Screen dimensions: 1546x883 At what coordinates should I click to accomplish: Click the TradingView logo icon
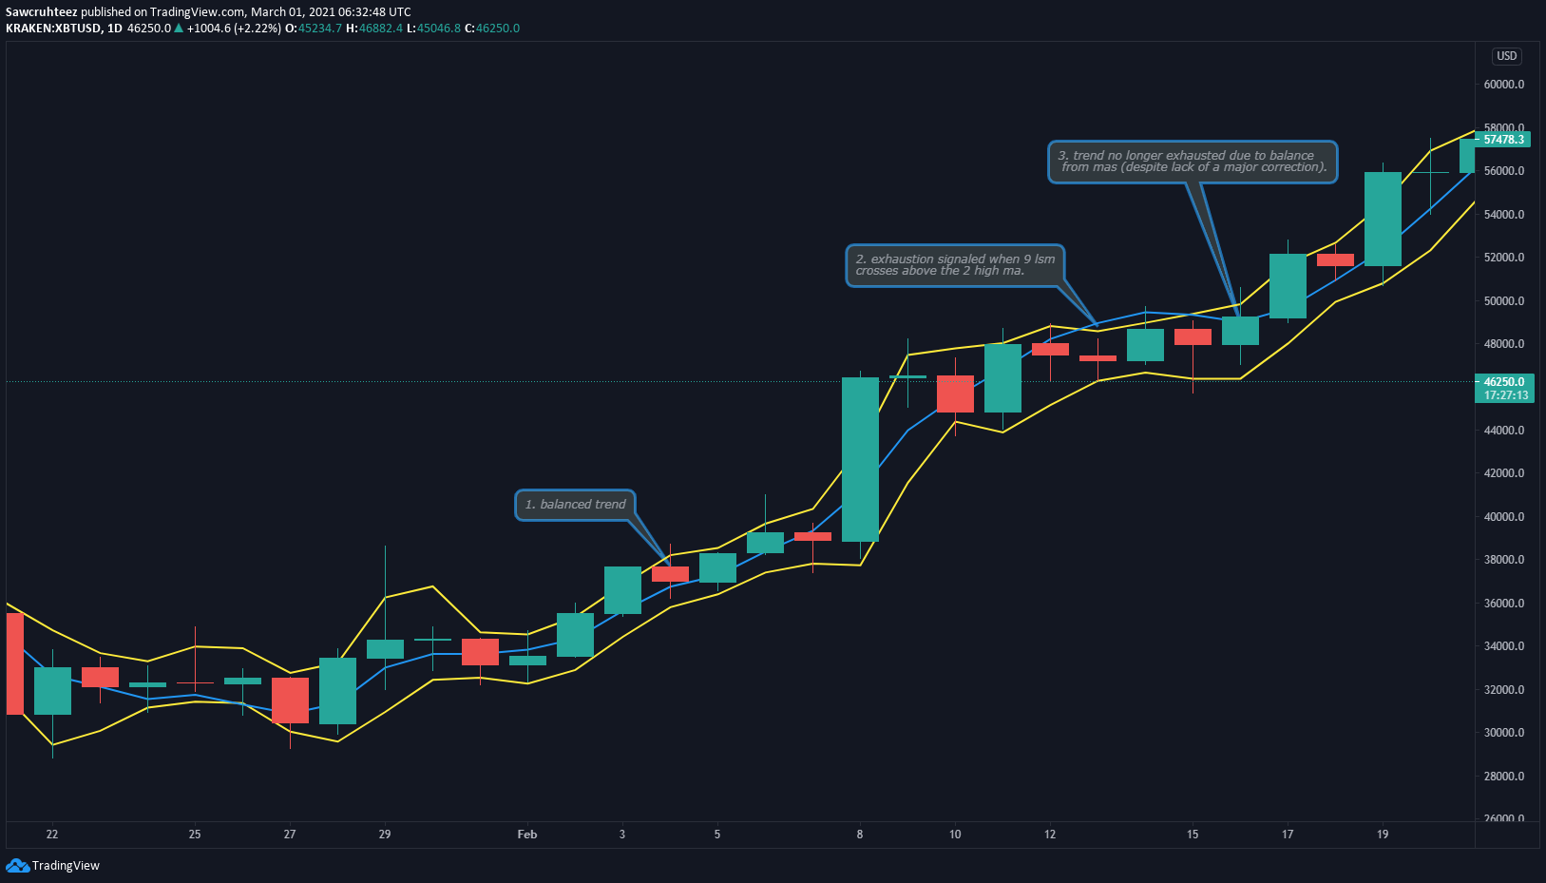point(17,865)
